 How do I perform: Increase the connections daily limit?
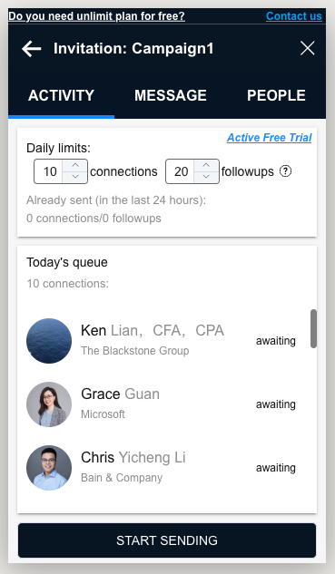[x=75, y=165]
